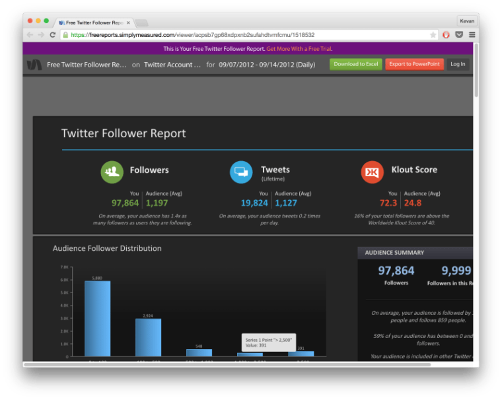Viewport: 502px width, 400px height.
Task: Click the Log In button
Action: pos(458,64)
